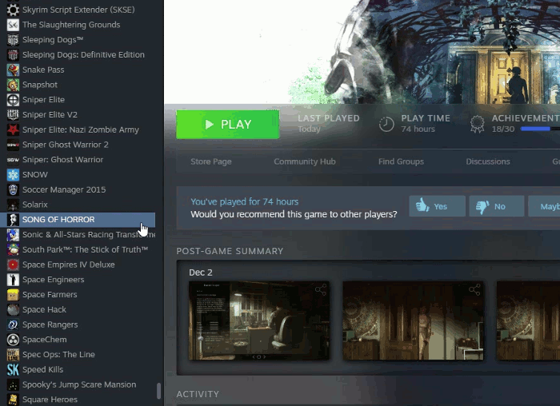The height and width of the screenshot is (406, 560).
Task: Click the Skyrim Script Extender game icon
Action: (x=13, y=10)
